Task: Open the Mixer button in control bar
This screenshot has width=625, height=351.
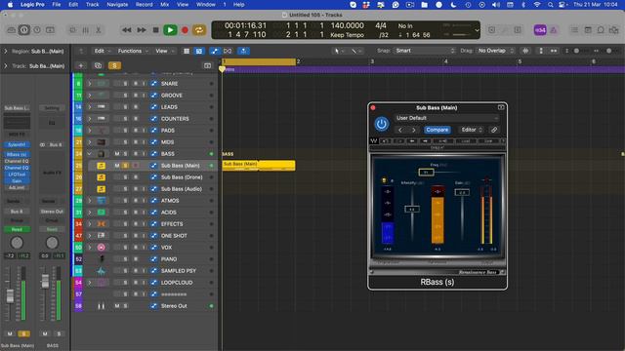Action: 86,30
